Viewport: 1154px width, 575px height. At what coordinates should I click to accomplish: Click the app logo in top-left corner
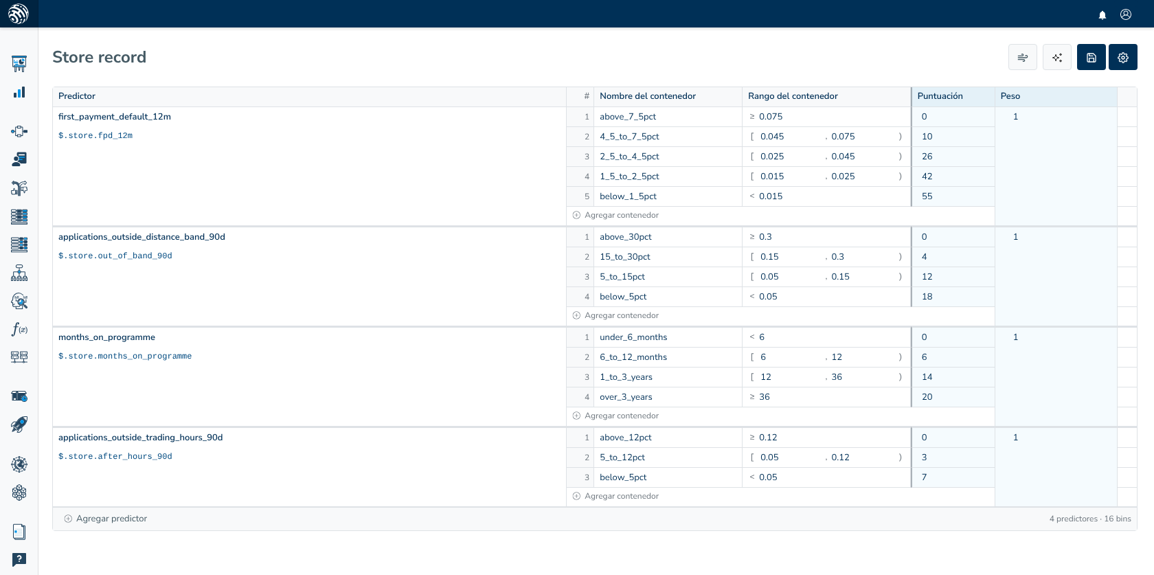(x=19, y=14)
